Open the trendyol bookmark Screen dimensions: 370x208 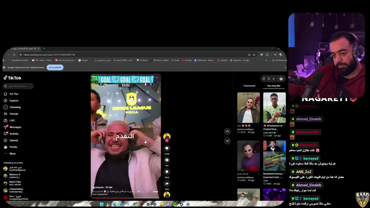pyautogui.click(x=222, y=60)
